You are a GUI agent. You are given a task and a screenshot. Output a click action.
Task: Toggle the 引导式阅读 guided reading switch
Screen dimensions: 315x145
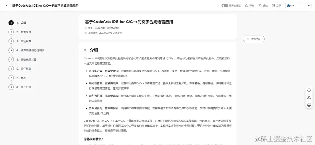[x=225, y=5]
